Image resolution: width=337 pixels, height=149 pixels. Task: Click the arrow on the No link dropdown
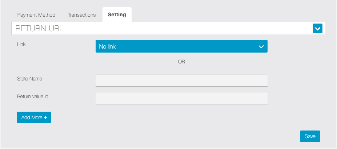point(261,46)
